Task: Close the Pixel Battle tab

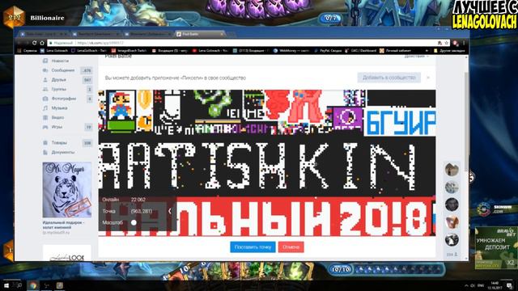Action: click(x=222, y=34)
